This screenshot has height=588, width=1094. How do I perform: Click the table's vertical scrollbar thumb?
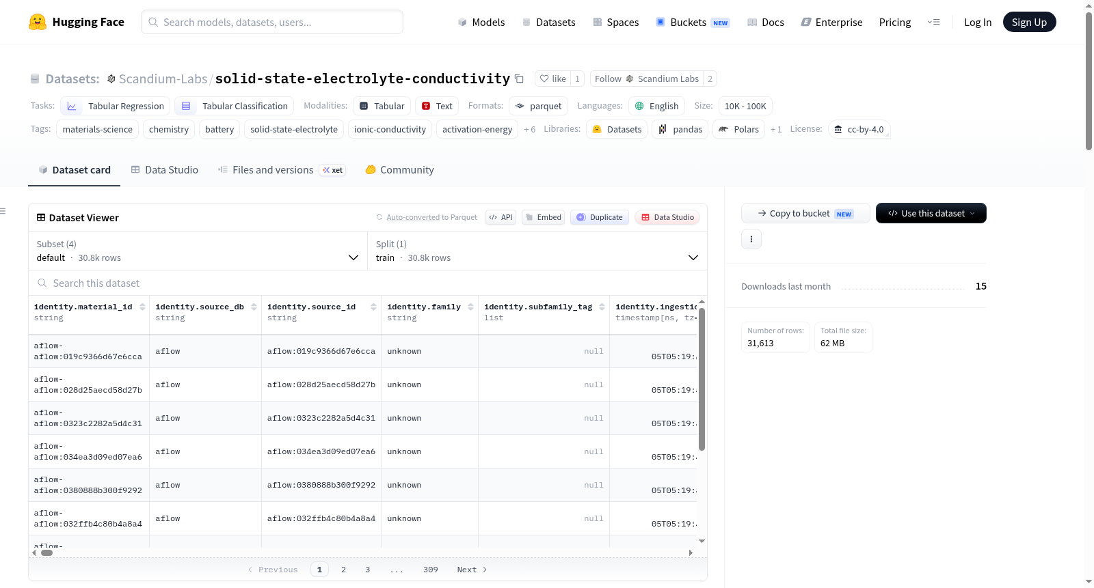point(702,380)
